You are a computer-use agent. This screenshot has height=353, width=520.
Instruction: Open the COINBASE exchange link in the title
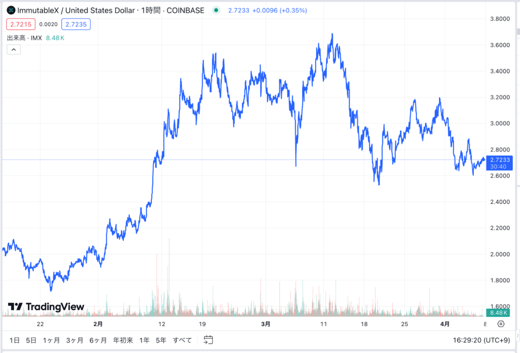[x=185, y=10]
